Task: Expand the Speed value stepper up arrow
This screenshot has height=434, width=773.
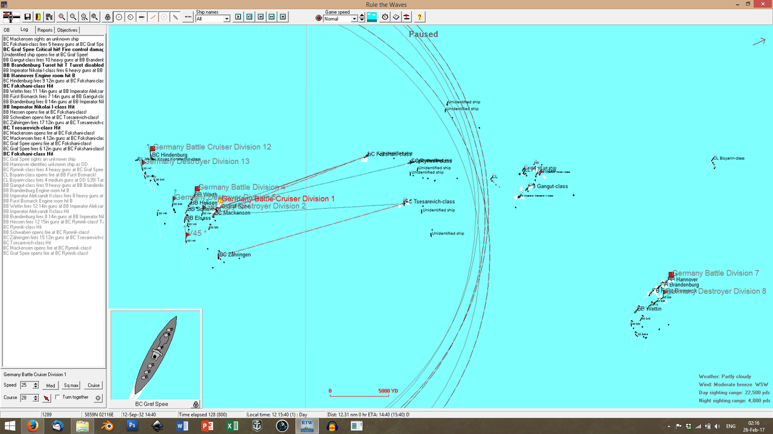Action: (36, 383)
